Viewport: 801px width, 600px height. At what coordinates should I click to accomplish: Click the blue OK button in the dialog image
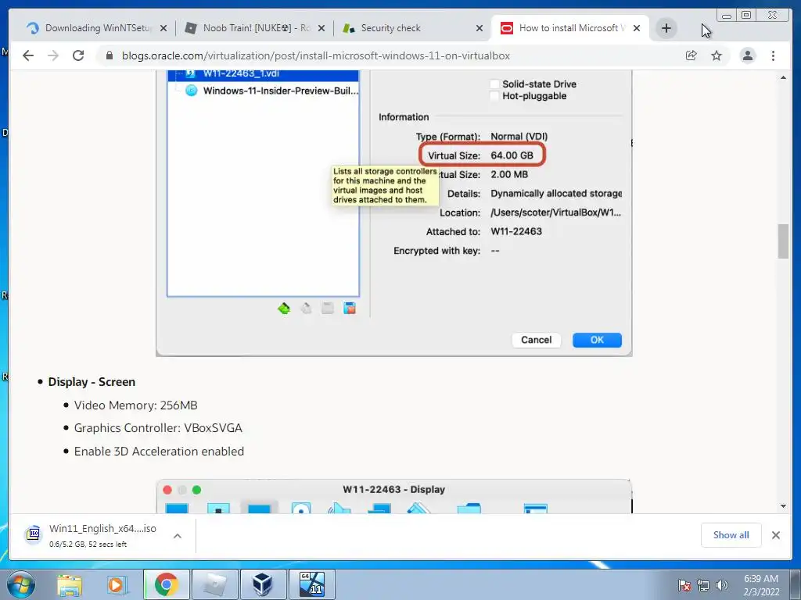597,340
